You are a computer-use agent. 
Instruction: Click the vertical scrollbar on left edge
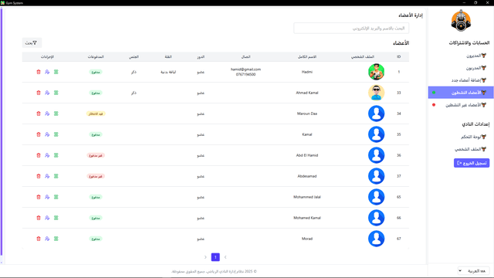(2, 132)
